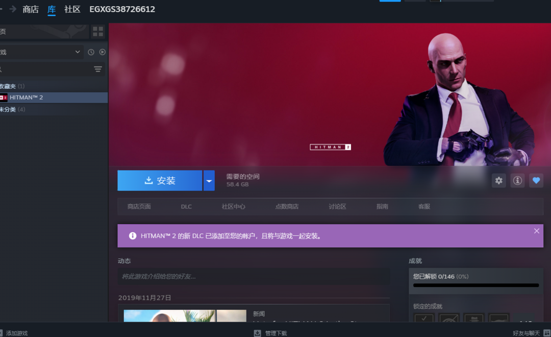Open game settings gear icon
The height and width of the screenshot is (337, 551).
coord(499,181)
